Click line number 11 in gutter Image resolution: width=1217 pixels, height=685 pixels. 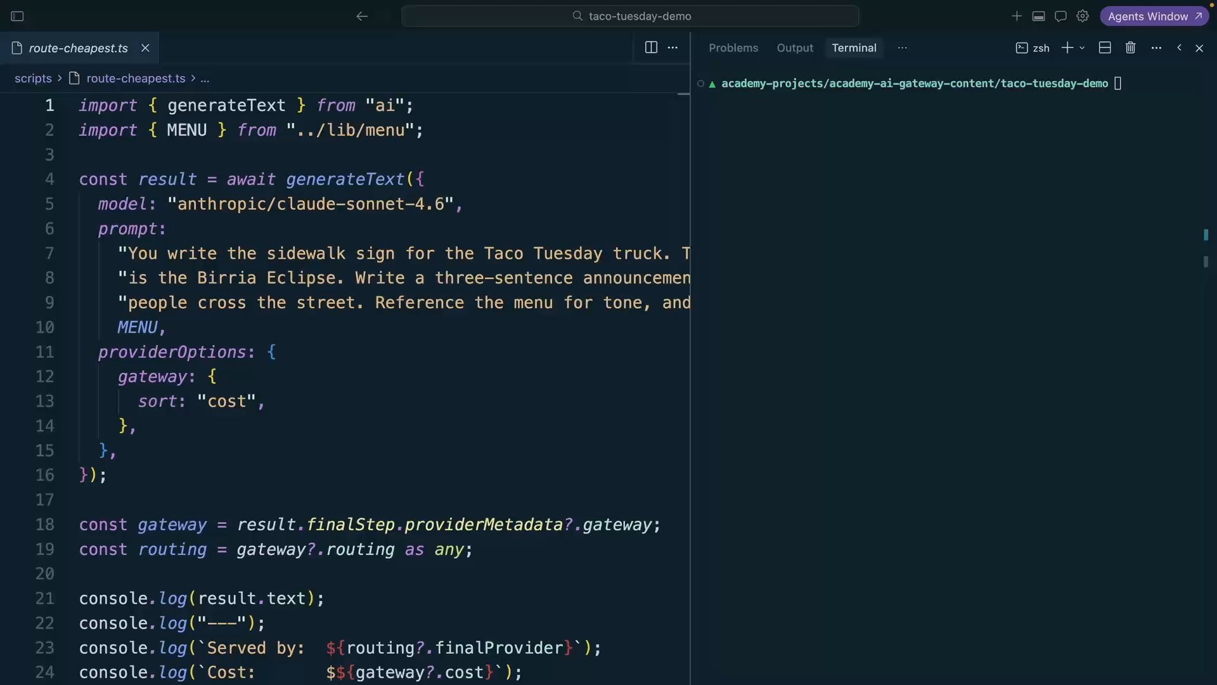(x=44, y=352)
